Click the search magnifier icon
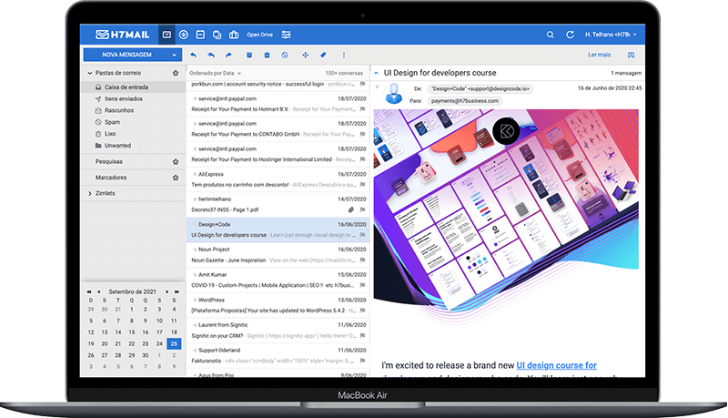This screenshot has width=728, height=418. coord(551,35)
